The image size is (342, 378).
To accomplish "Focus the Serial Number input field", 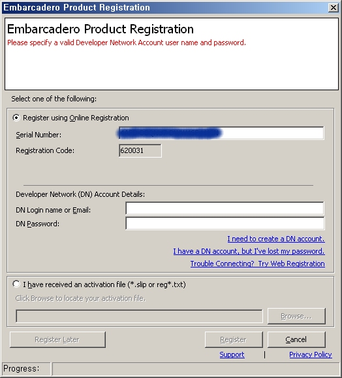I will pyautogui.click(x=221, y=133).
